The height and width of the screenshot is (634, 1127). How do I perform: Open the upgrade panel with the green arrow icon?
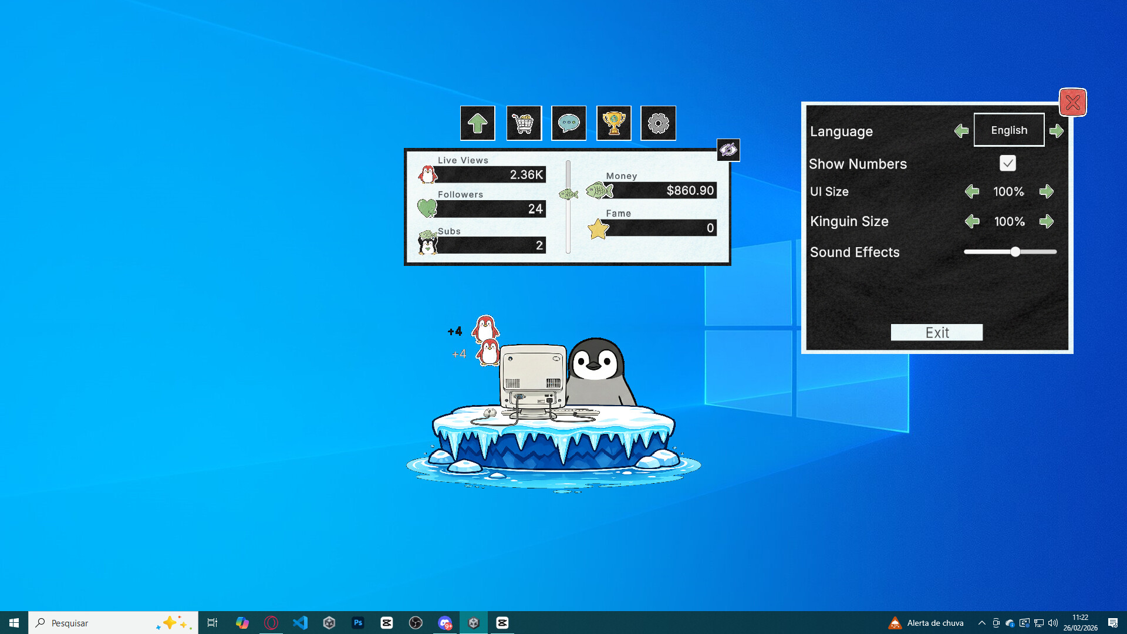coord(477,123)
